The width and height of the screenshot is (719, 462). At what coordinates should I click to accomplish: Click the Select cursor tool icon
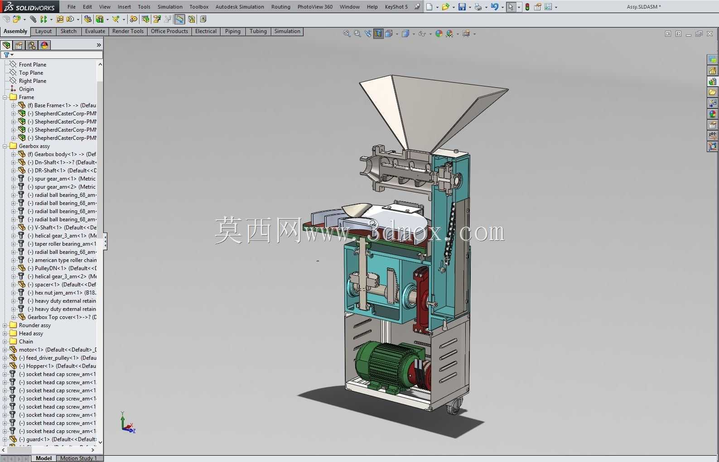pos(511,7)
